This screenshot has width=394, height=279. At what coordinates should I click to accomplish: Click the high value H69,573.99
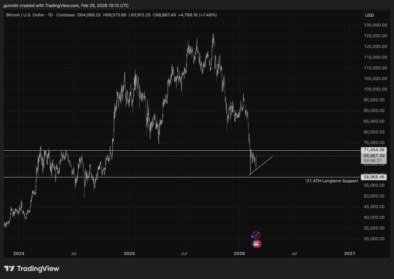pyautogui.click(x=115, y=15)
